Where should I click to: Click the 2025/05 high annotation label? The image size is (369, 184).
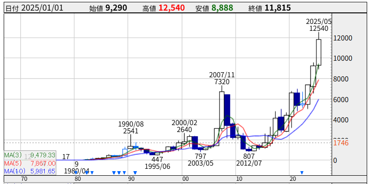click(x=319, y=25)
